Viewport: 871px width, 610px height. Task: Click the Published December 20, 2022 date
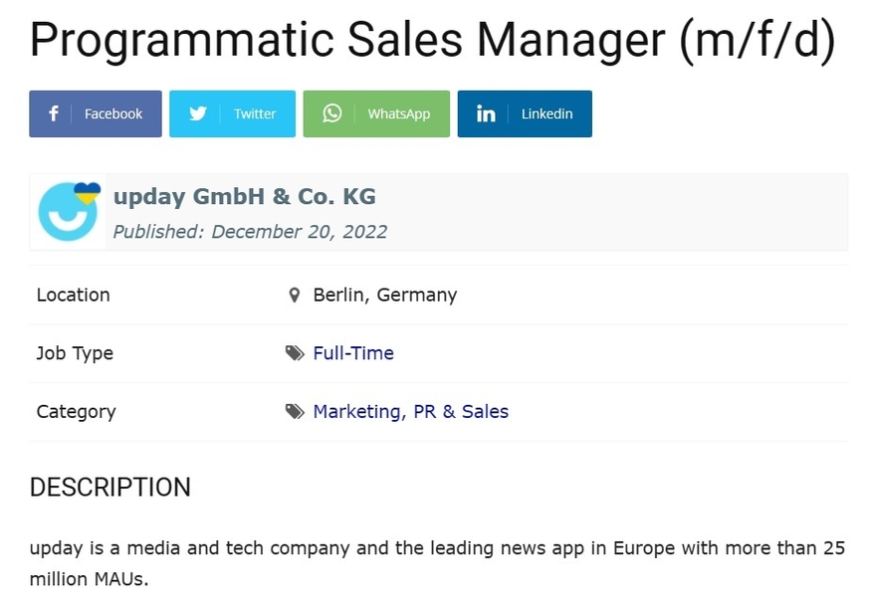(x=250, y=232)
